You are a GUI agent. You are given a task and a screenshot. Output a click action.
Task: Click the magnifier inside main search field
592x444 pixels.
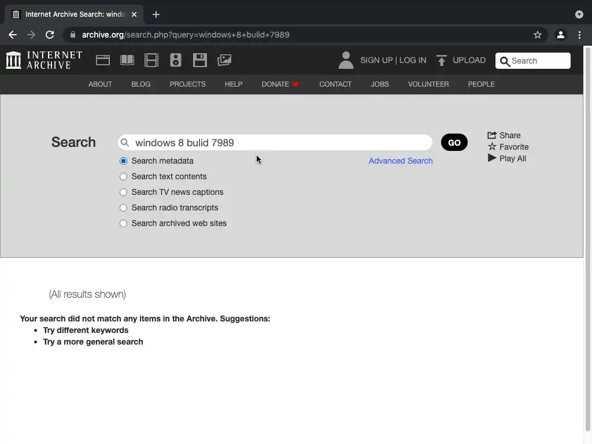[125, 143]
